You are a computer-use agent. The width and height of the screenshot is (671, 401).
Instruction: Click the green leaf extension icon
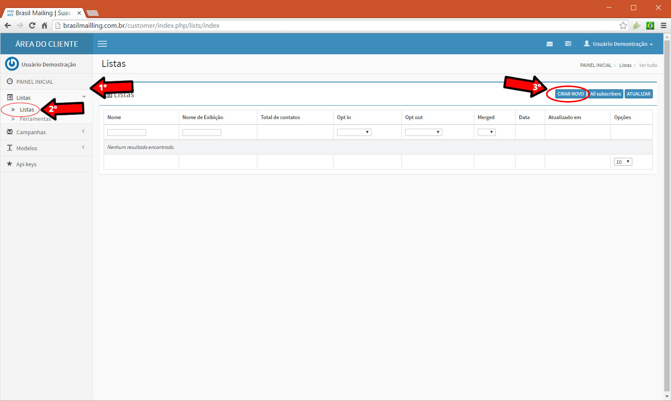[636, 25]
